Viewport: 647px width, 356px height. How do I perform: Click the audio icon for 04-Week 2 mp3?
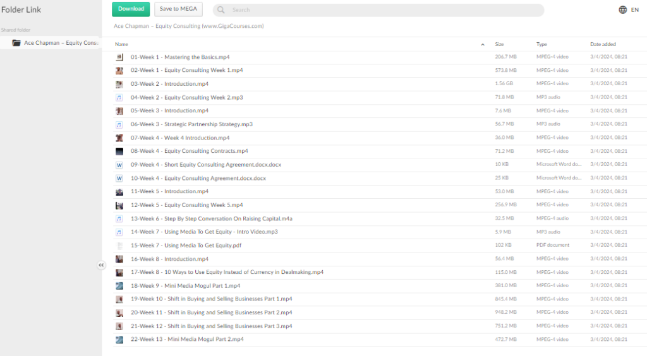[x=119, y=98]
